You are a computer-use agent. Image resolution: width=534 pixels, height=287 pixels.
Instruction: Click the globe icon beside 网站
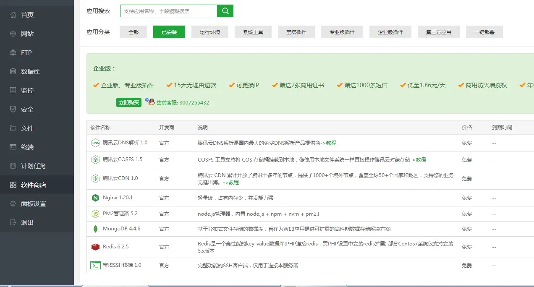point(13,34)
